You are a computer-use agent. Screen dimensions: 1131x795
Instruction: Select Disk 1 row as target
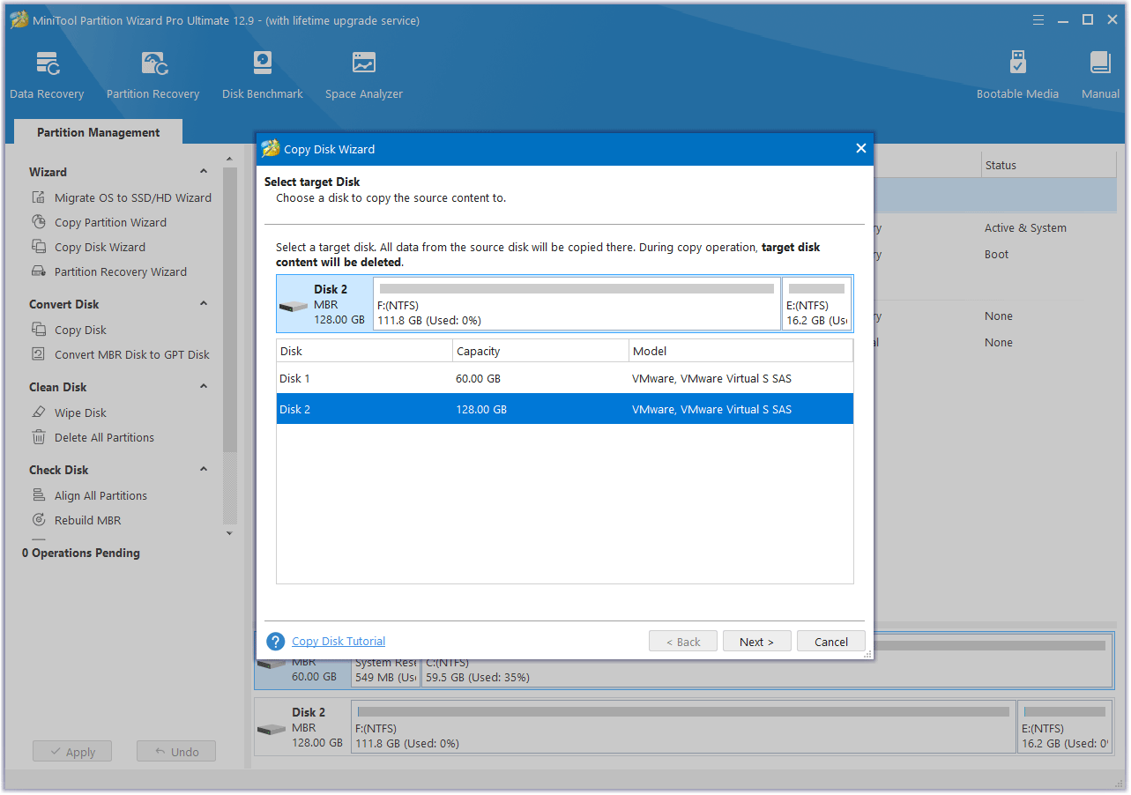point(564,378)
